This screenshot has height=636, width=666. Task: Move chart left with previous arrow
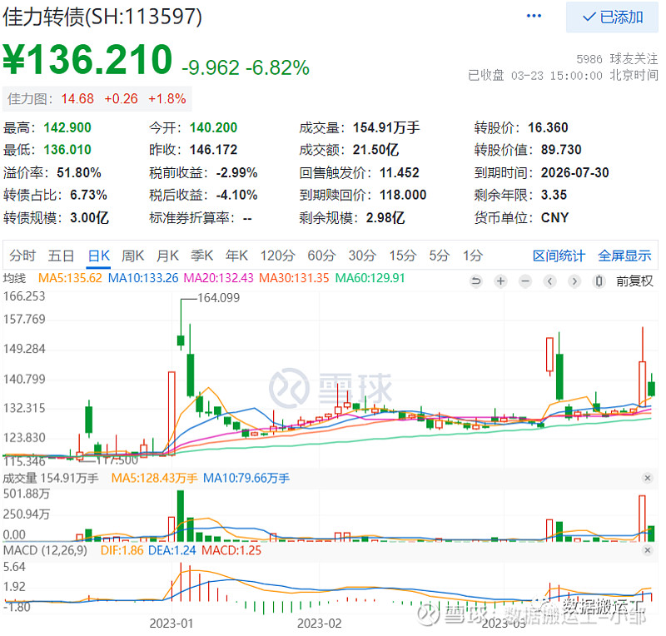[549, 281]
